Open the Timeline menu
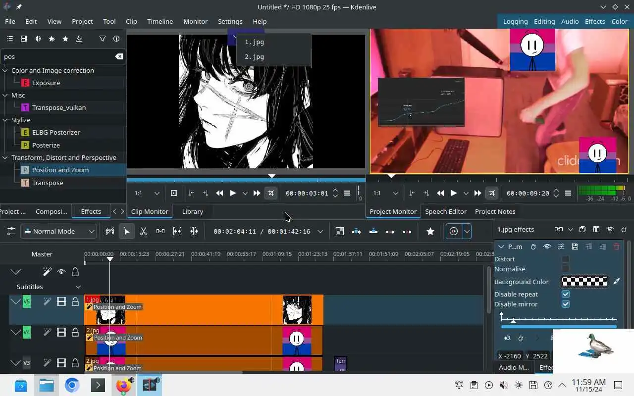 [x=160, y=21]
